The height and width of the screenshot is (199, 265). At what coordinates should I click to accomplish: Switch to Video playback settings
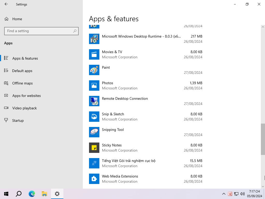(25, 108)
